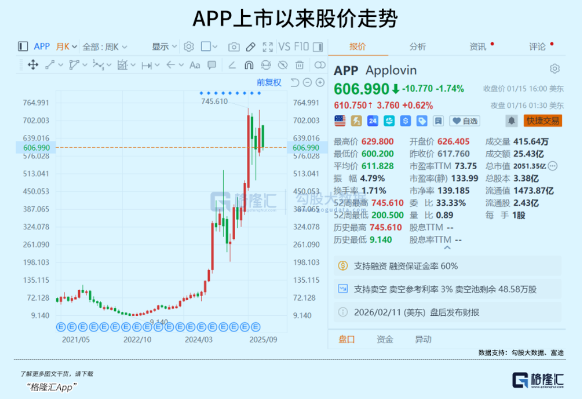Set price alert with bell icon
This screenshot has width=582, height=399.
pyautogui.click(x=511, y=120)
